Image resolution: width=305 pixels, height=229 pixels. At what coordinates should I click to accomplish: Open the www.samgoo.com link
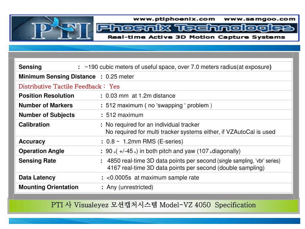[x=260, y=19]
